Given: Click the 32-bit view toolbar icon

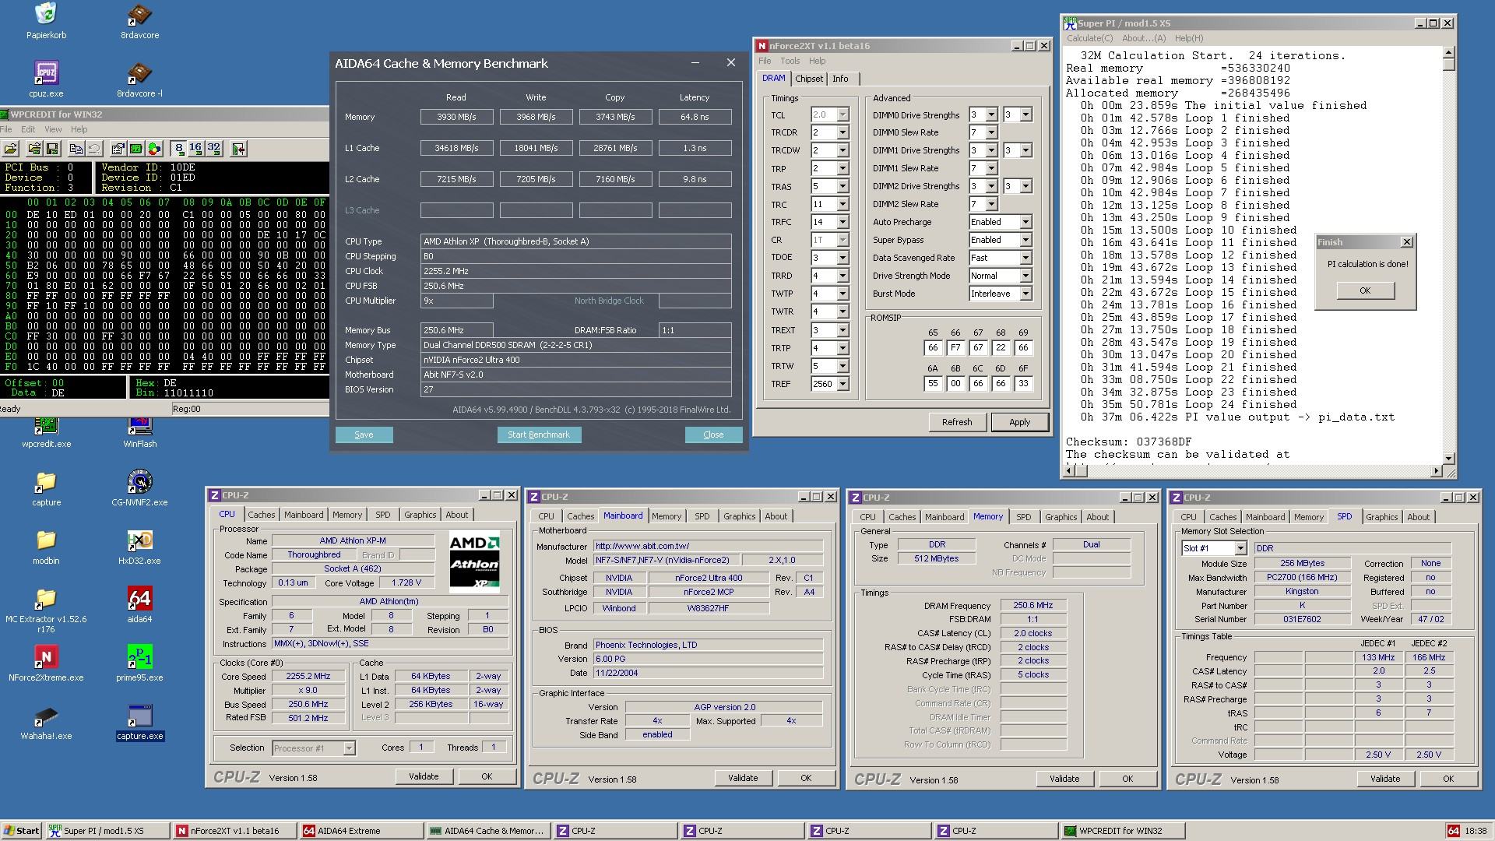Looking at the screenshot, I should 213,149.
